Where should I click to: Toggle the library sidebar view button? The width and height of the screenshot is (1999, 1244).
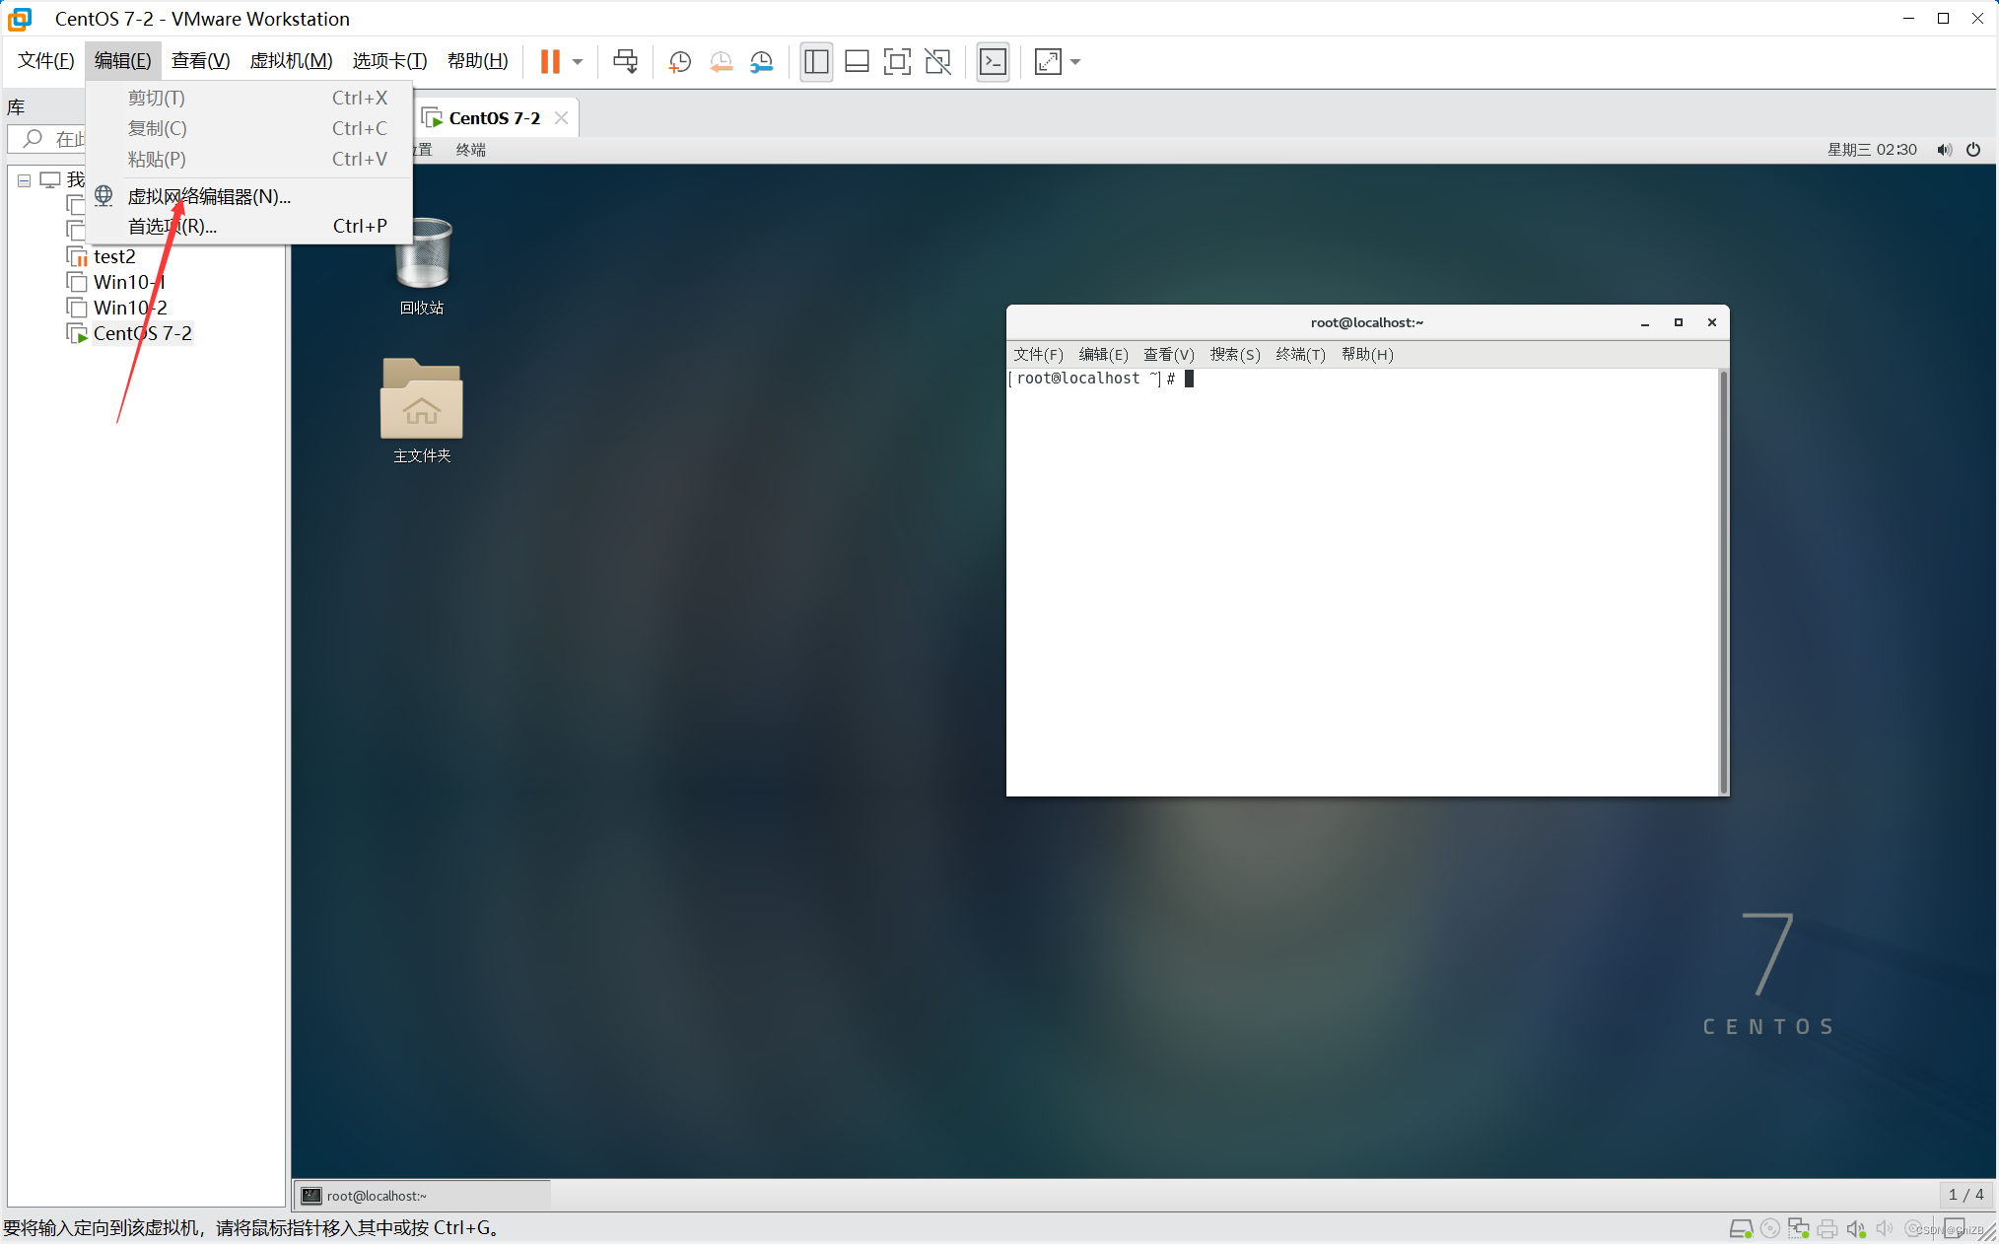pyautogui.click(x=816, y=62)
